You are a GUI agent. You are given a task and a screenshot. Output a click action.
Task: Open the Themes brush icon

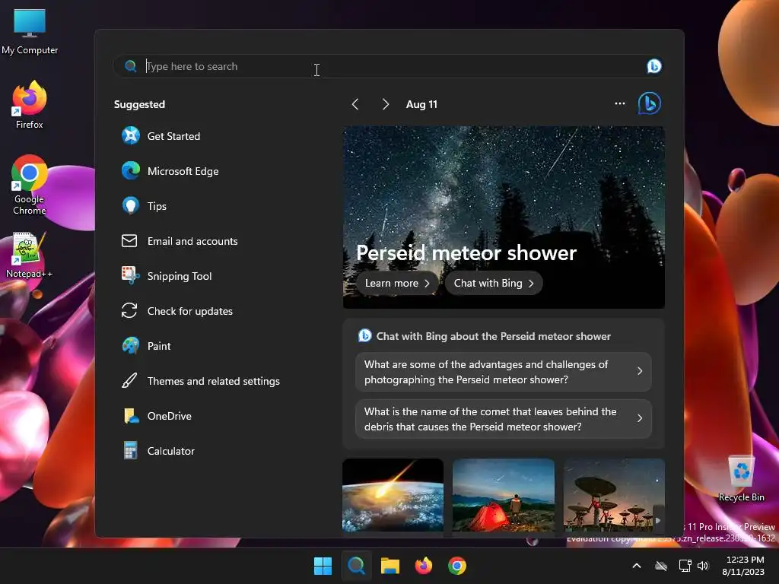coord(129,381)
